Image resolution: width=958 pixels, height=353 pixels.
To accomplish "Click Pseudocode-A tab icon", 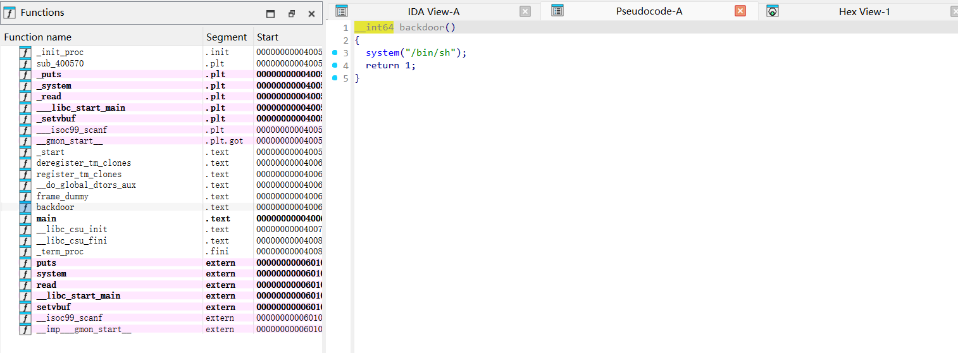I will [x=557, y=11].
